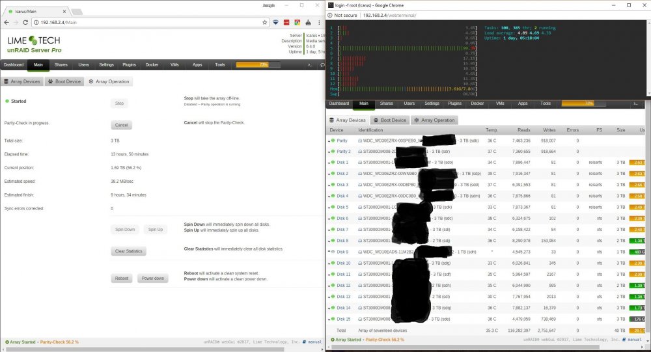
Task: Expand the dropdown arrow next to Disk 15
Action: [329, 319]
